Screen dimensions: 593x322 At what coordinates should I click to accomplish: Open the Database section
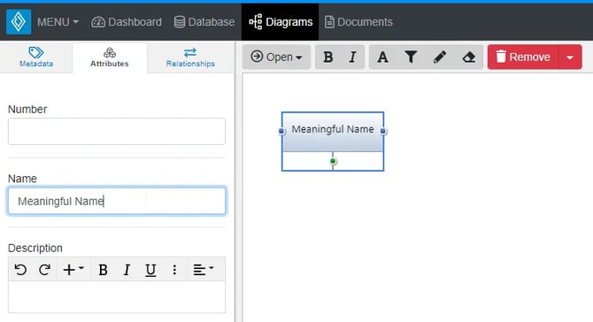click(x=204, y=22)
